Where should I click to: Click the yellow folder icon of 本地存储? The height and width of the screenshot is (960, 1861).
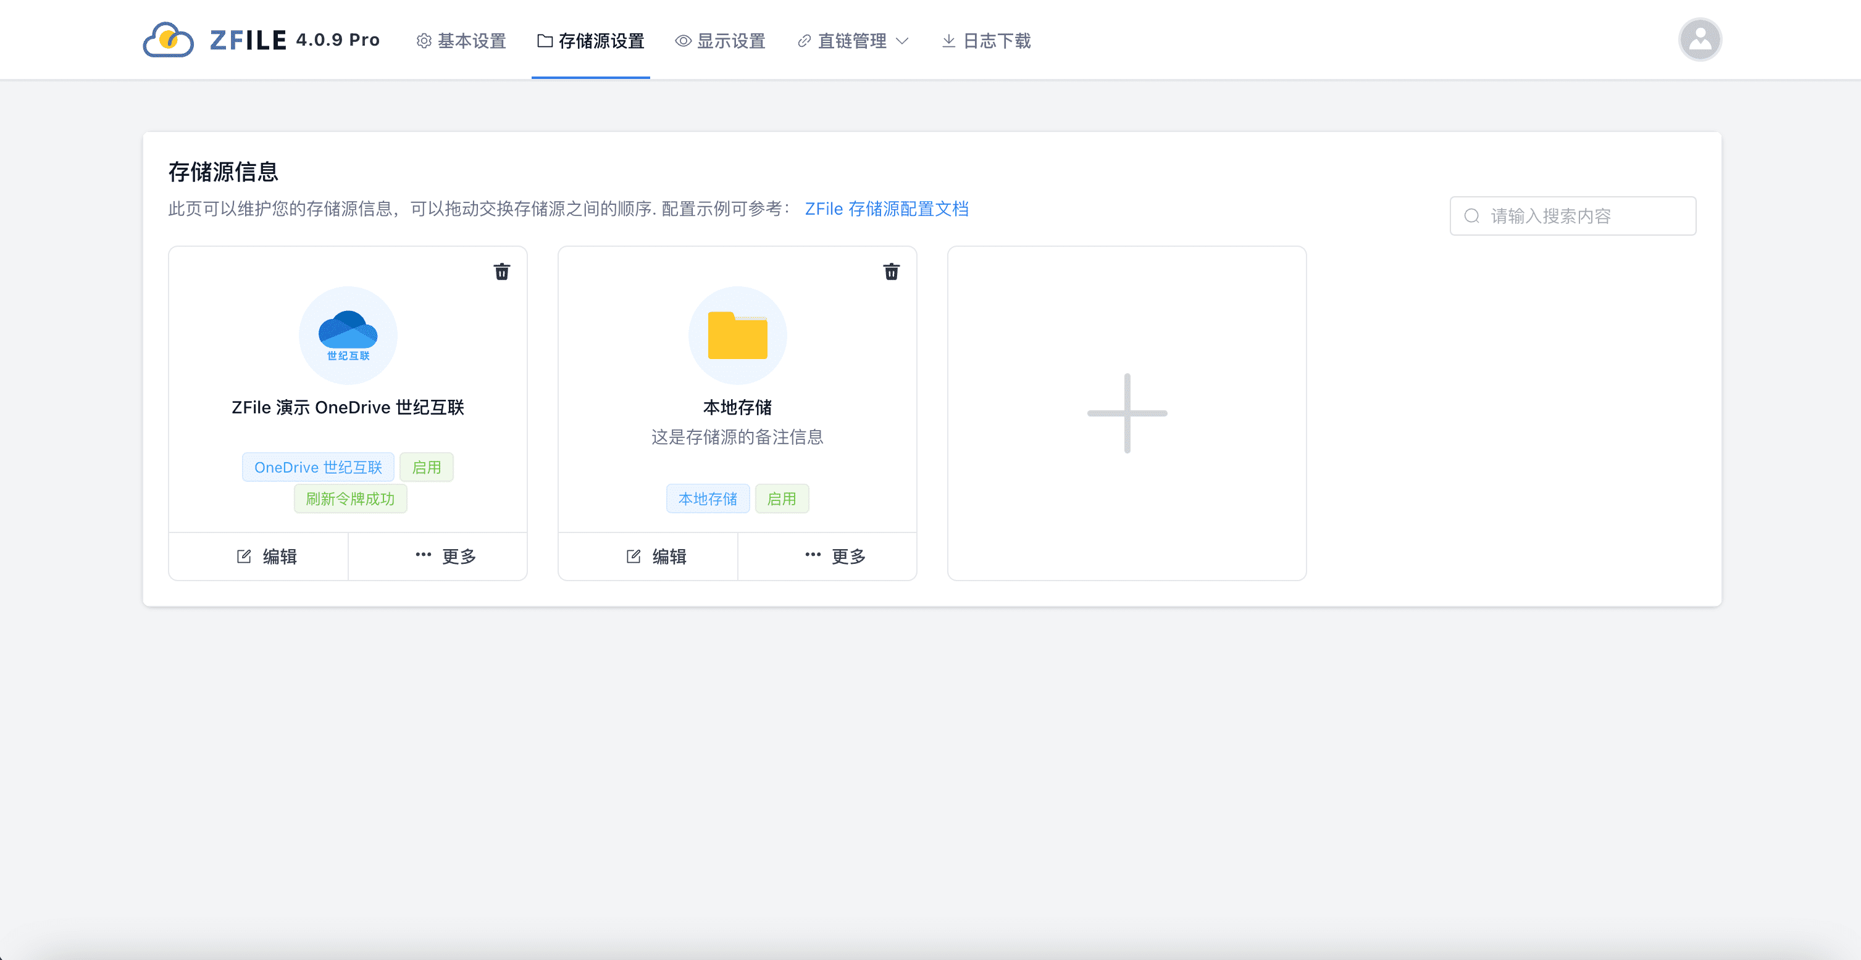[737, 335]
